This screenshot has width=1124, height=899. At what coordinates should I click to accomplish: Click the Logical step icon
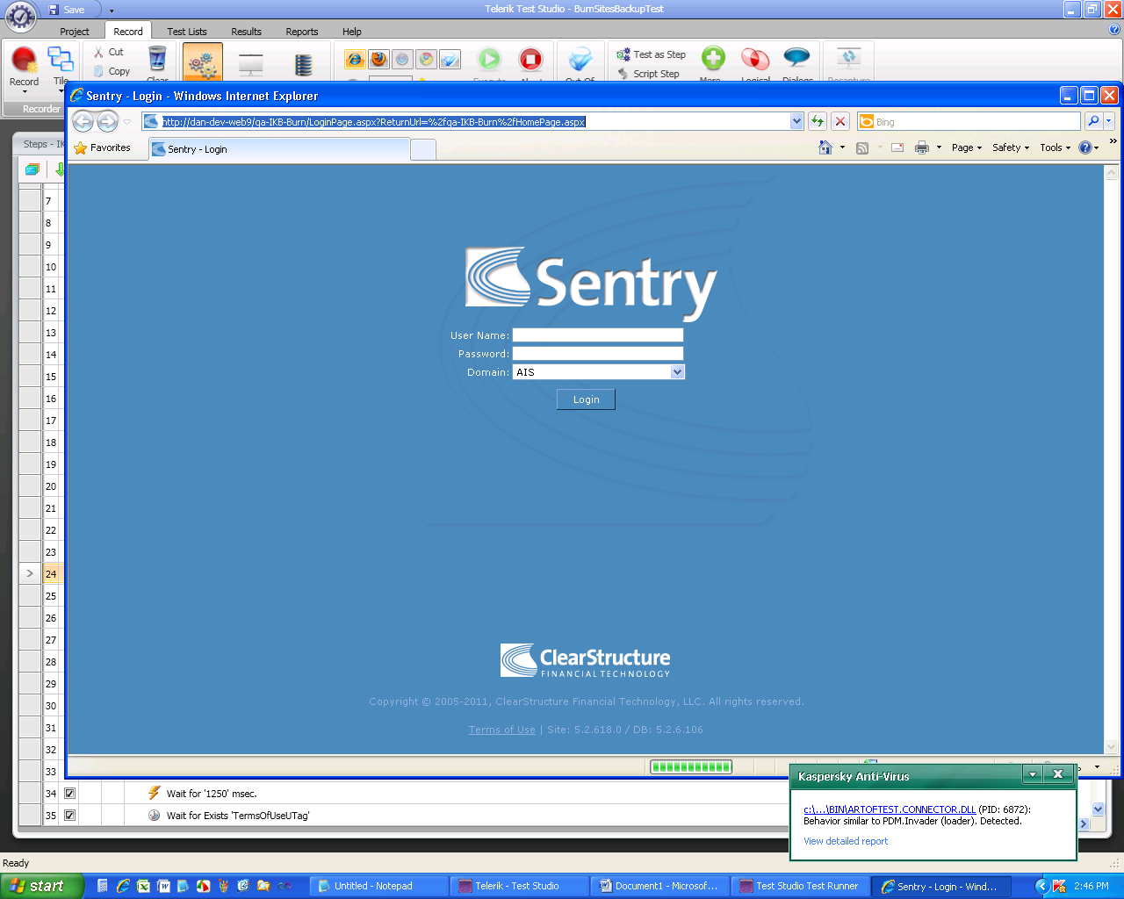[x=755, y=59]
